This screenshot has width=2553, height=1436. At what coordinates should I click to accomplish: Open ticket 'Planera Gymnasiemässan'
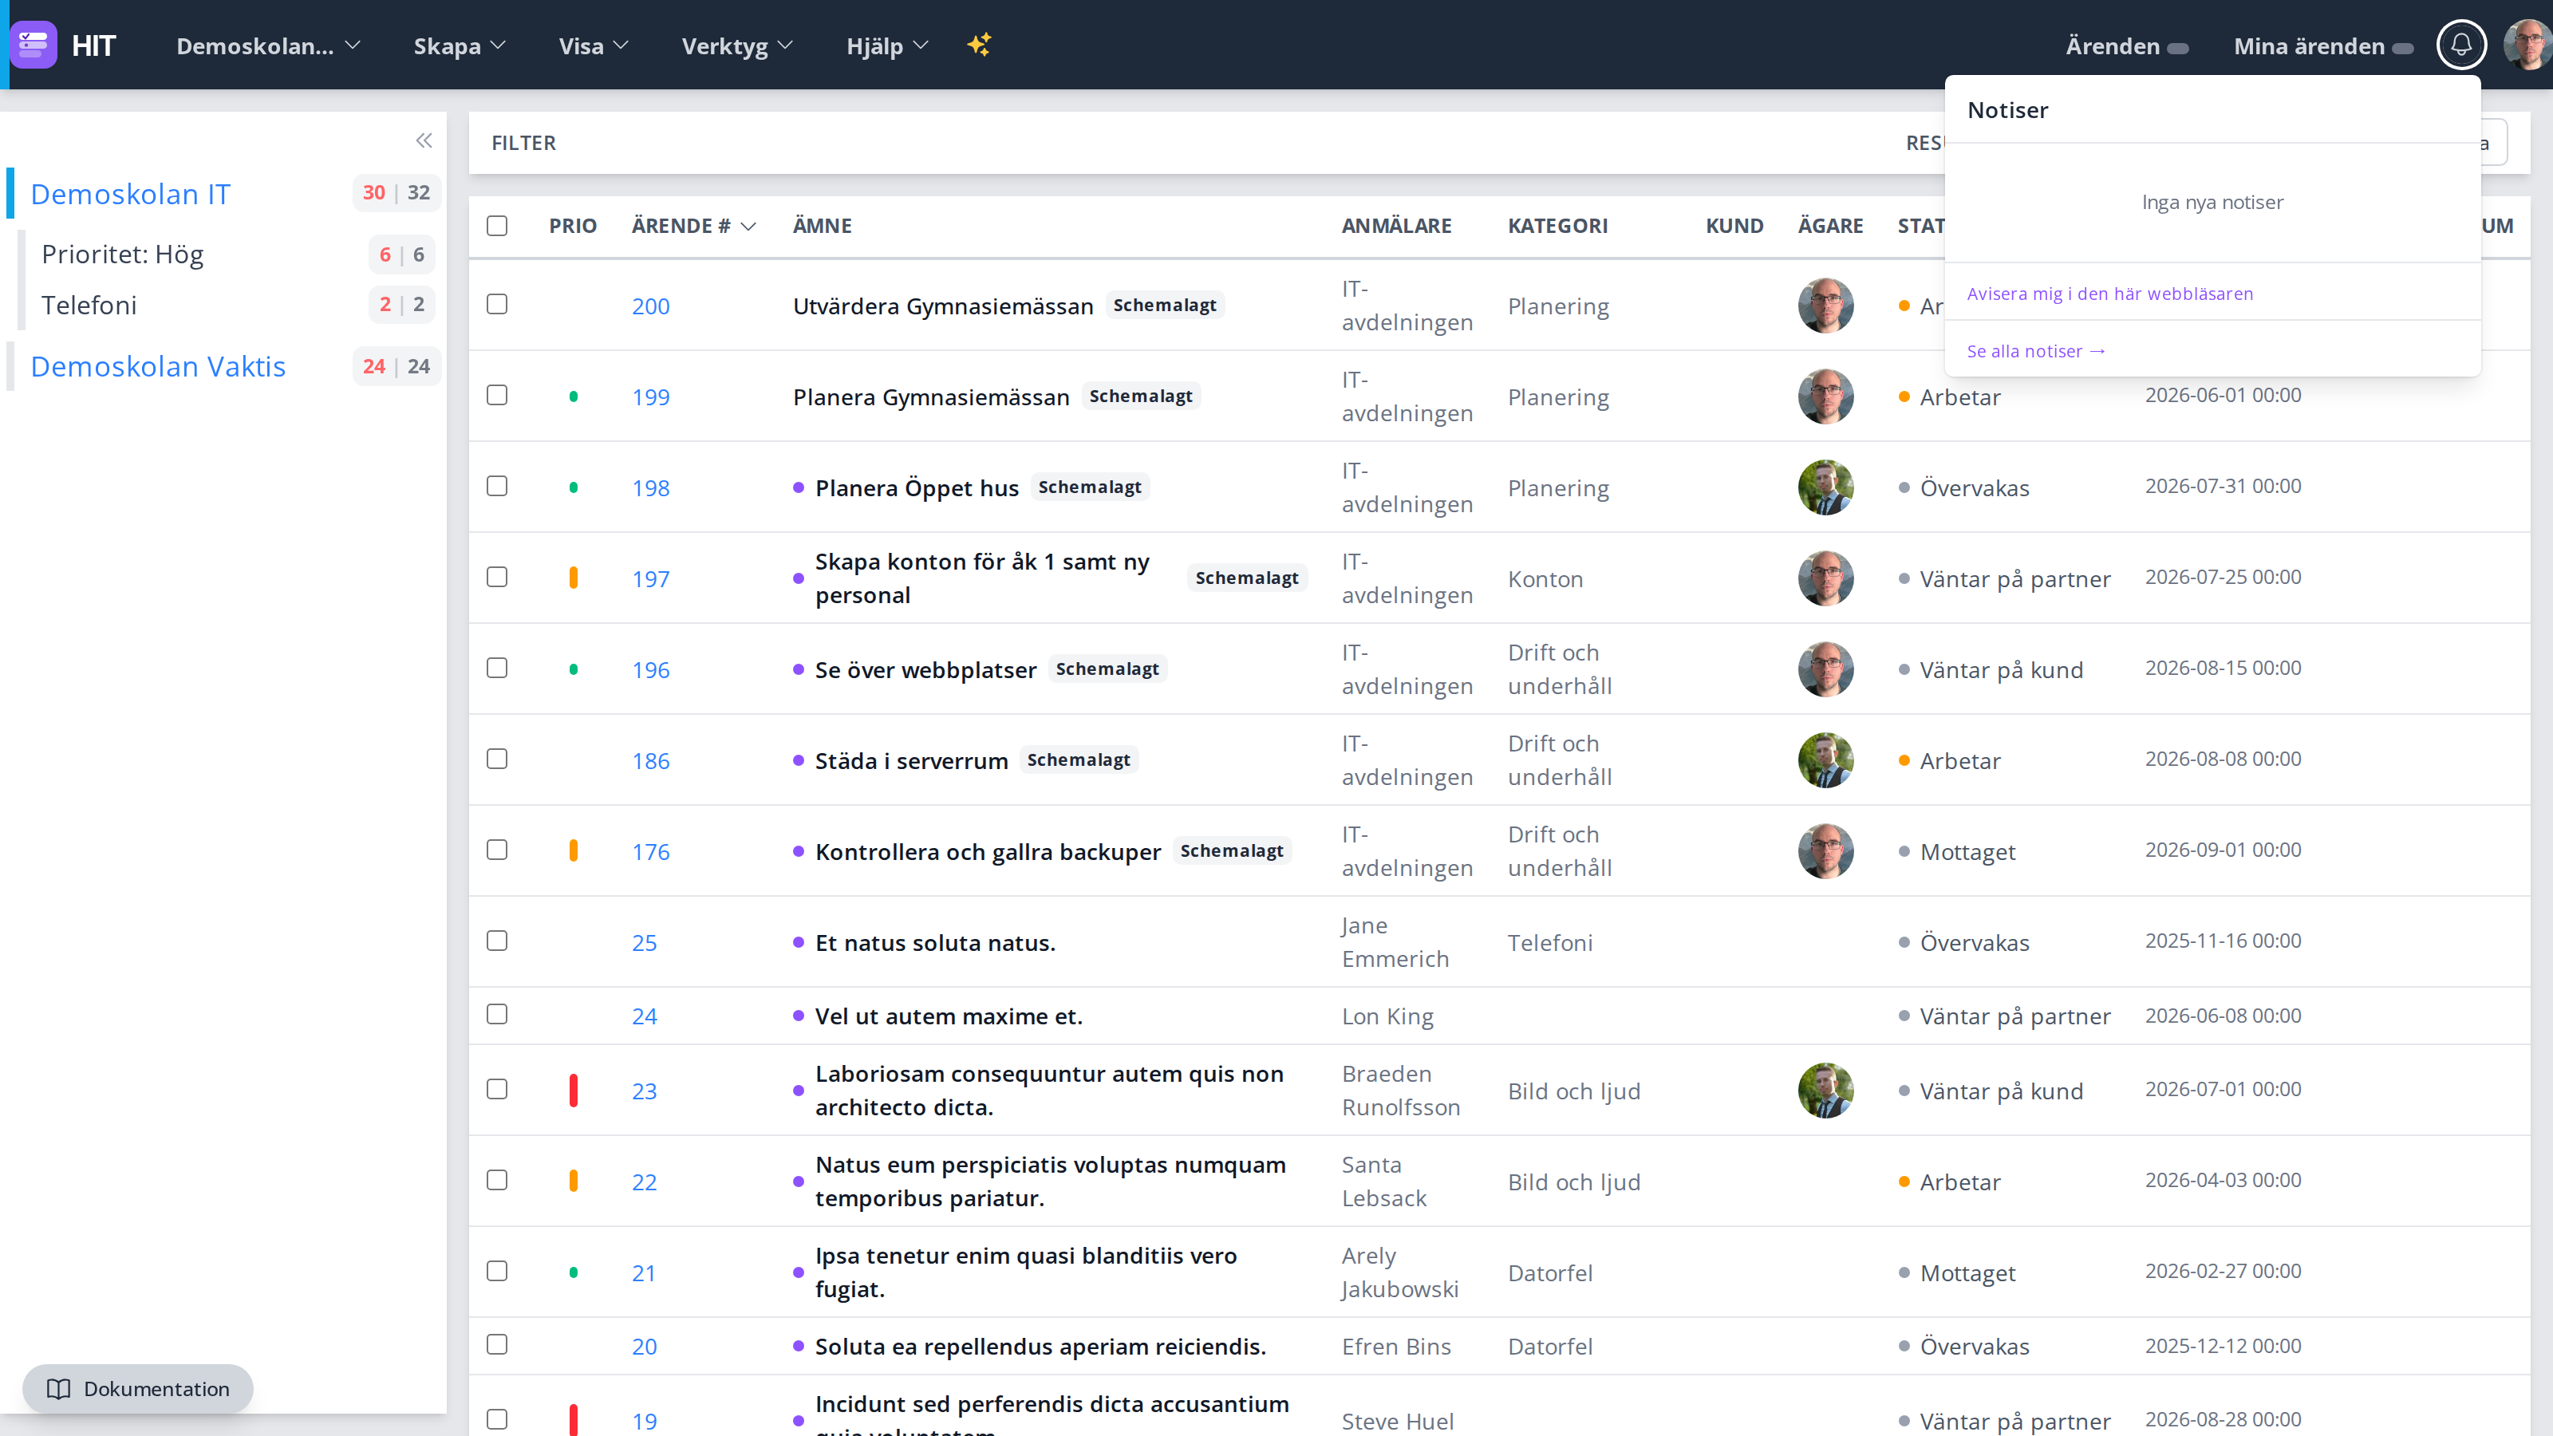tap(930, 397)
